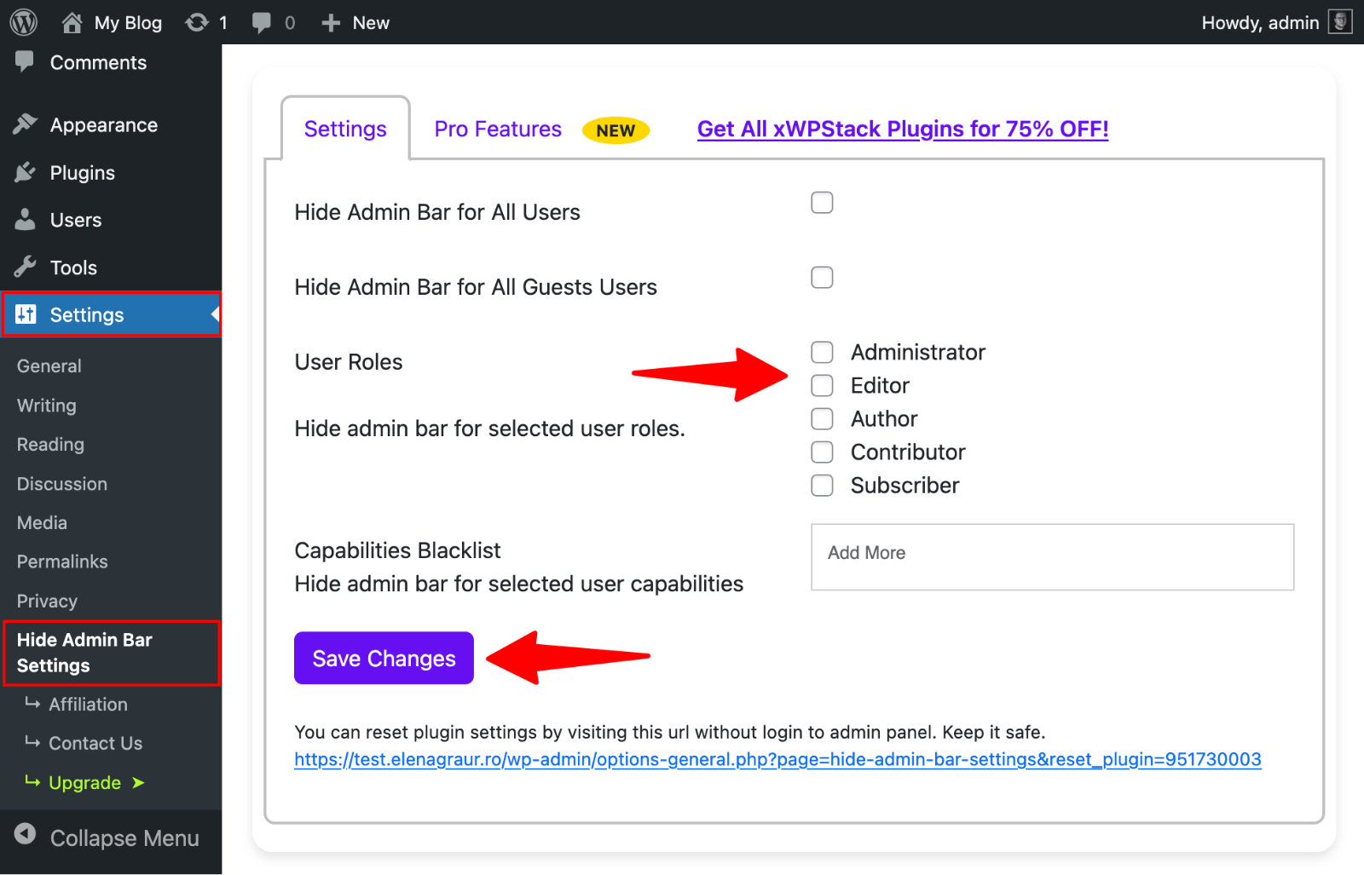1364x875 pixels.
Task: Check Hide Admin Bar for All Guests Users
Action: 821,277
